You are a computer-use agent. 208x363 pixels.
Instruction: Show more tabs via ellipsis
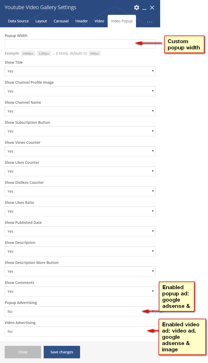pos(150,21)
